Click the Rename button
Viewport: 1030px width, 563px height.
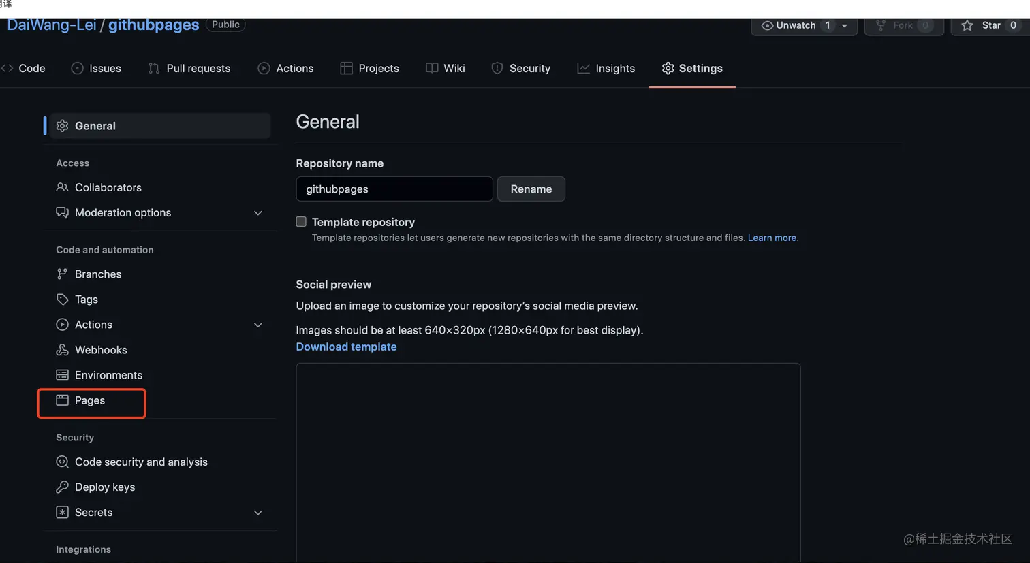point(531,189)
